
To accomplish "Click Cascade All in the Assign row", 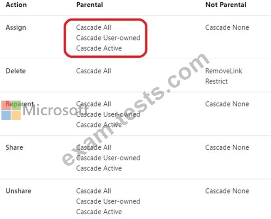I will pyautogui.click(x=94, y=28).
